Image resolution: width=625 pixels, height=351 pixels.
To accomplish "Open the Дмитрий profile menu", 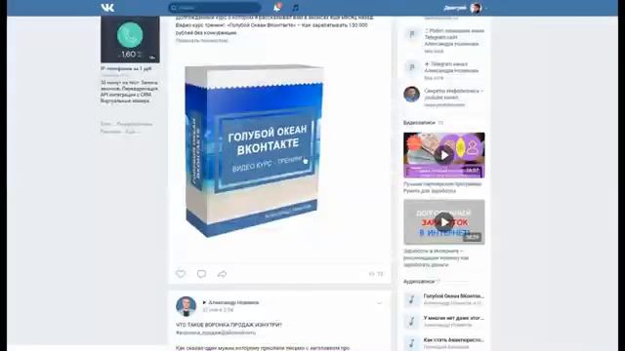I will coord(465,8).
